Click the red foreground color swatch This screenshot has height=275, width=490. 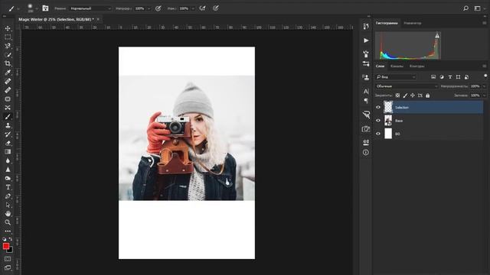[x=5, y=246]
